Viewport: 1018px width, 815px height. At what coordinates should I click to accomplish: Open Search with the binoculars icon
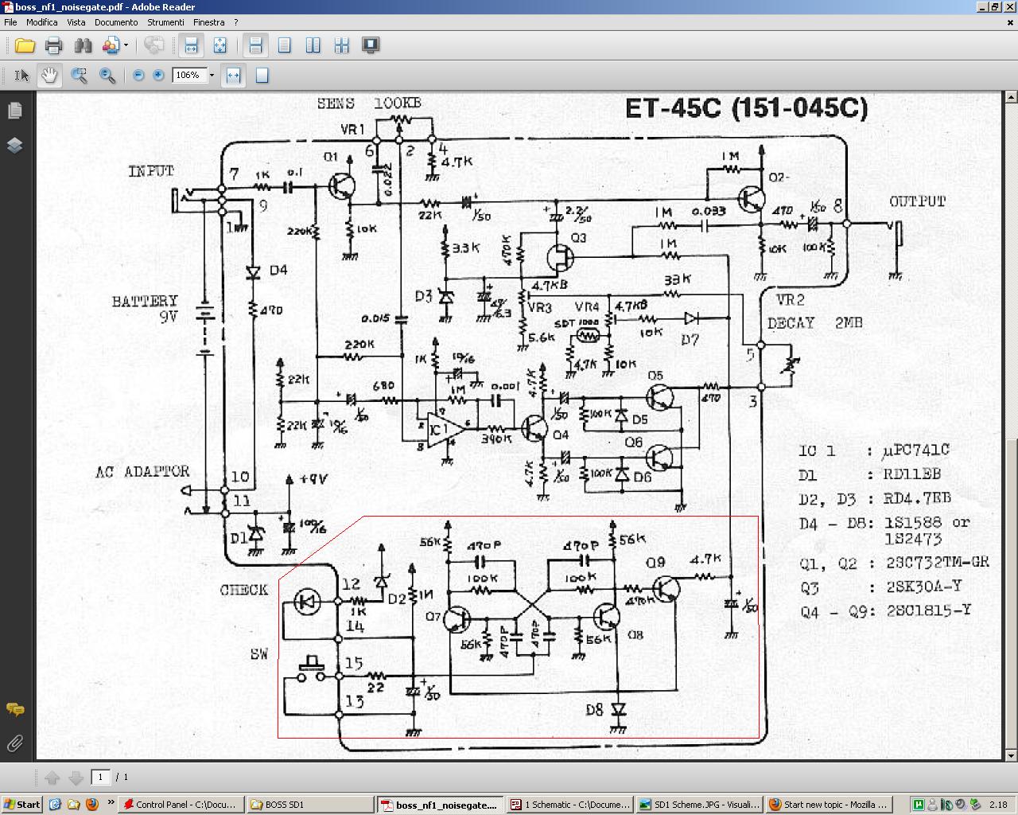tap(83, 45)
